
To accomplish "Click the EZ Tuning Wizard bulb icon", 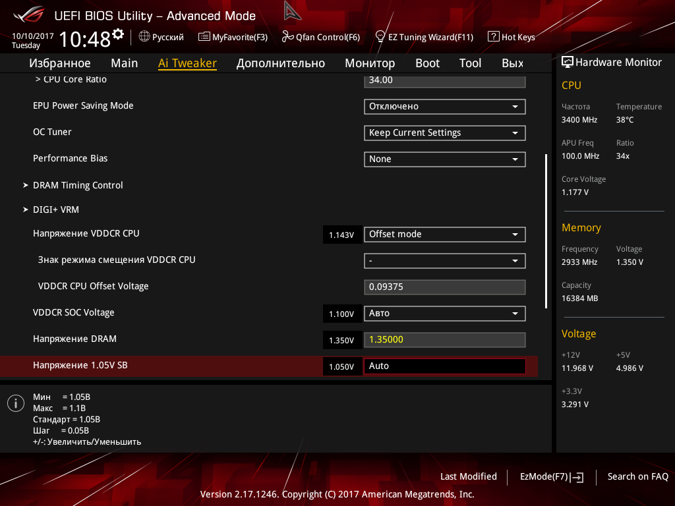I will coord(380,37).
